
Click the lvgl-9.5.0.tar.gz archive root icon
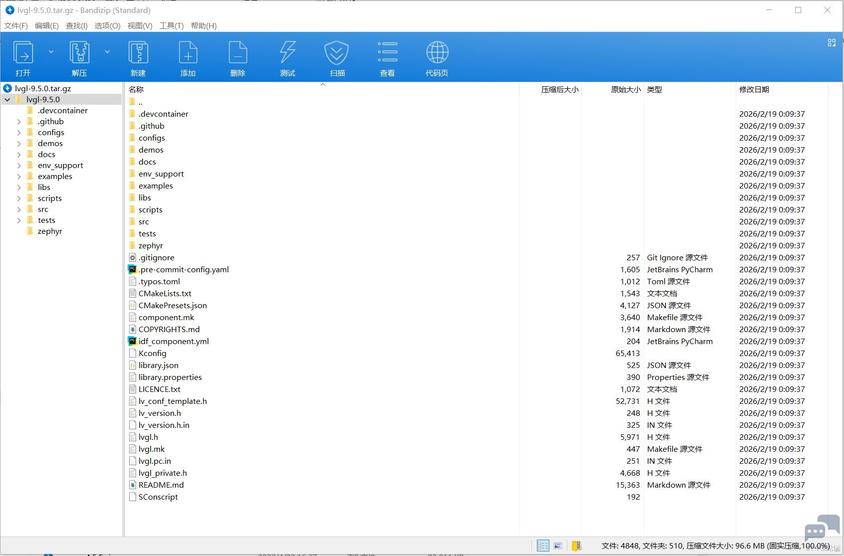click(7, 88)
